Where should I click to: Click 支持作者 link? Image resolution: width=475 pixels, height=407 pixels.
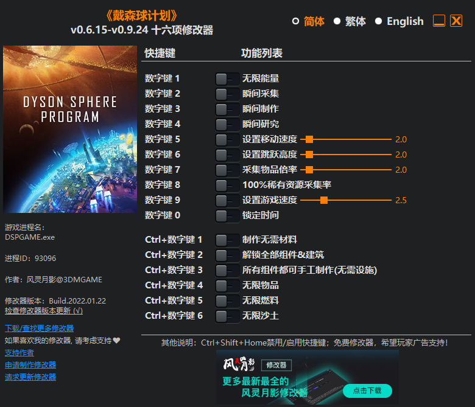tap(19, 353)
